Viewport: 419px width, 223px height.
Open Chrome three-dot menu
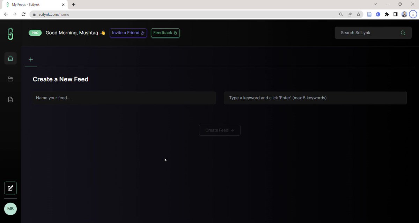coord(413,14)
